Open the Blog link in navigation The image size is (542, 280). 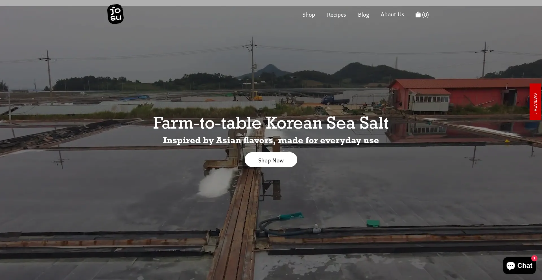[364, 15]
